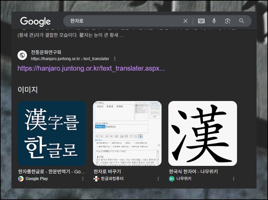Open the 전통문화연구회 site name
This screenshot has width=268, height=200.
pyautogui.click(x=46, y=52)
